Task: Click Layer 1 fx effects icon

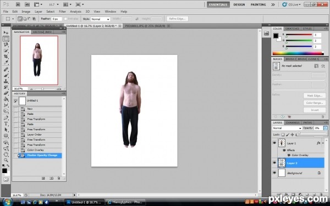Action: [318, 143]
